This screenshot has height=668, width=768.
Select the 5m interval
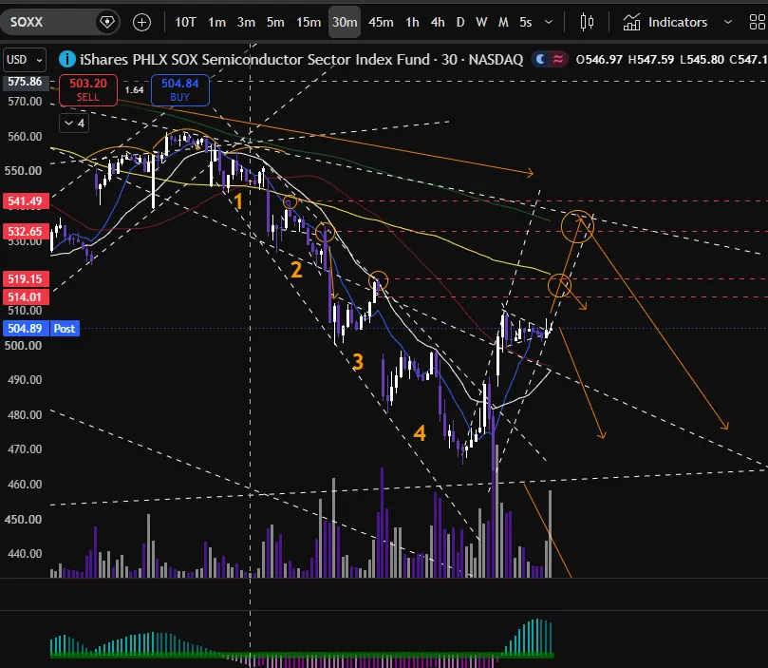tap(275, 22)
